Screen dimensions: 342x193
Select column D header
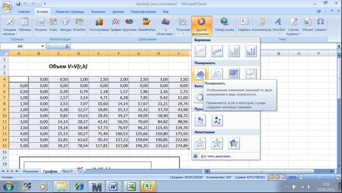point(79,53)
